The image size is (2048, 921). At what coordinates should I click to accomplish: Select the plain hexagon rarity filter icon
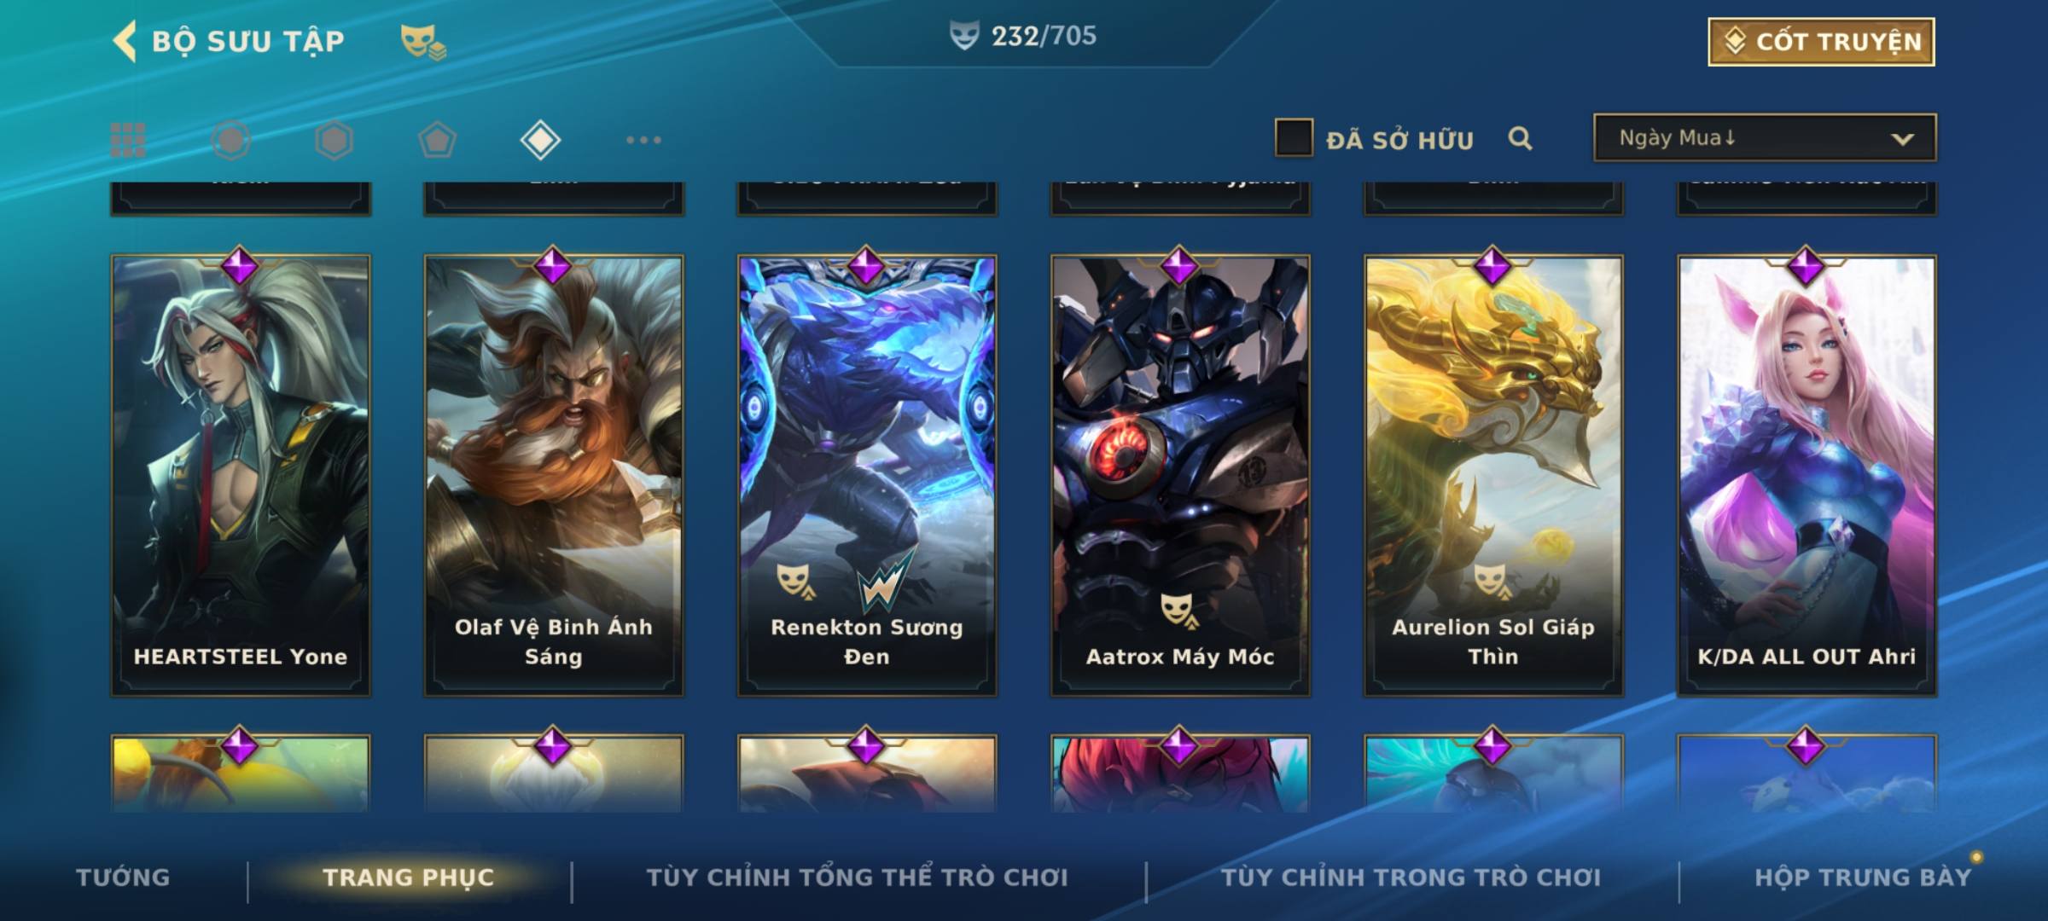(334, 140)
